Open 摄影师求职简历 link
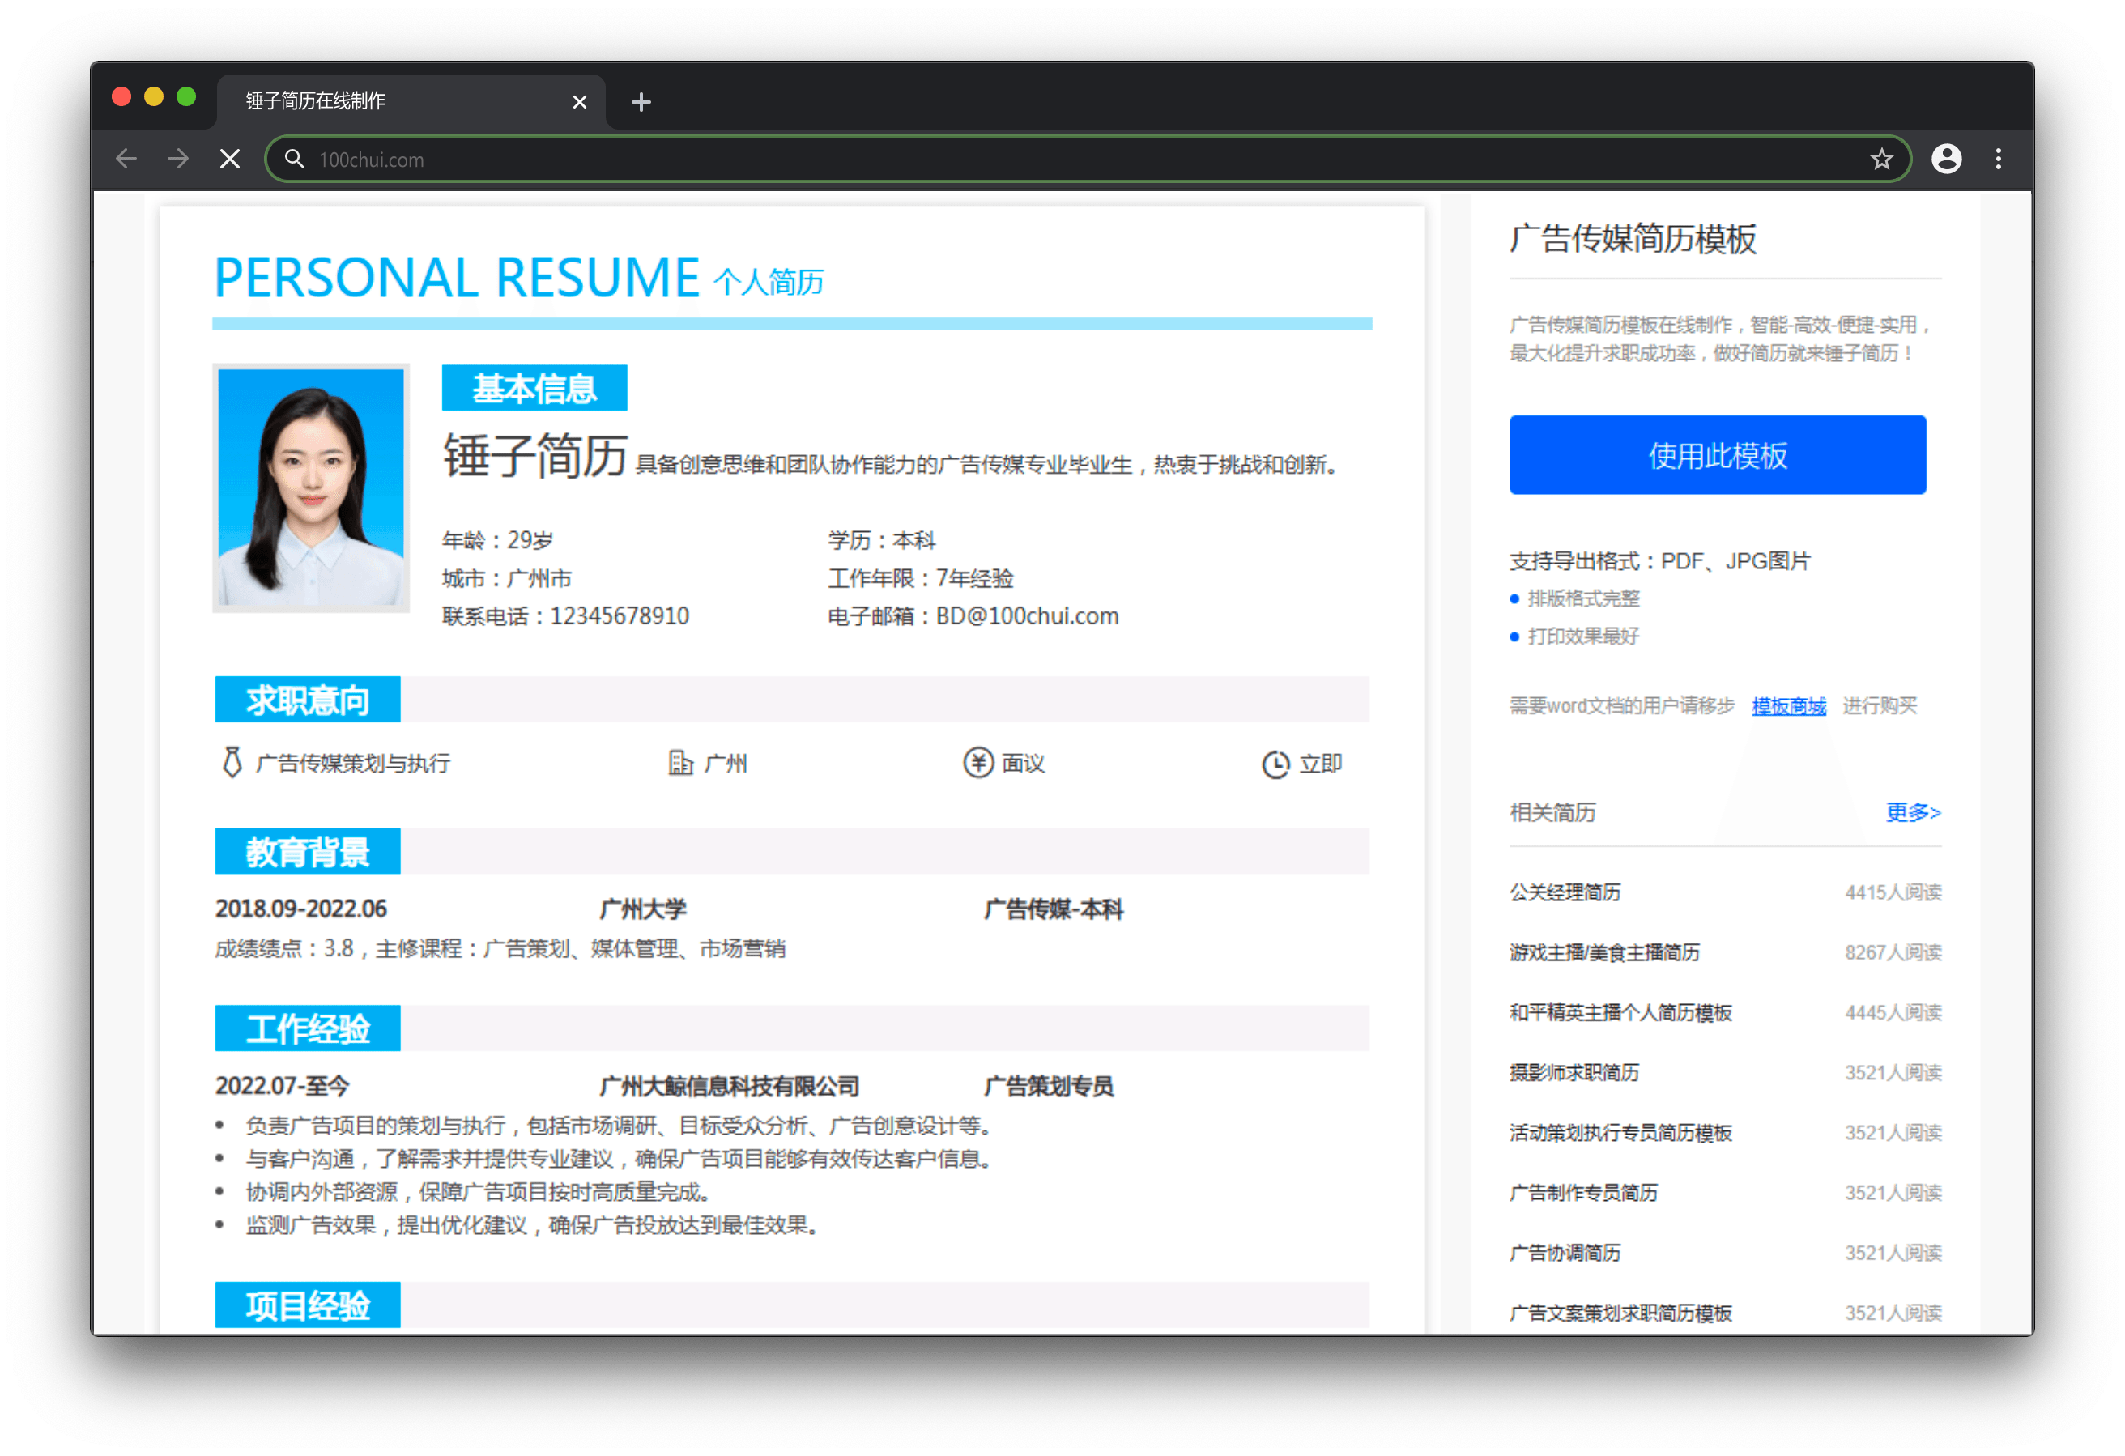2125x1456 pixels. [x=1574, y=1072]
